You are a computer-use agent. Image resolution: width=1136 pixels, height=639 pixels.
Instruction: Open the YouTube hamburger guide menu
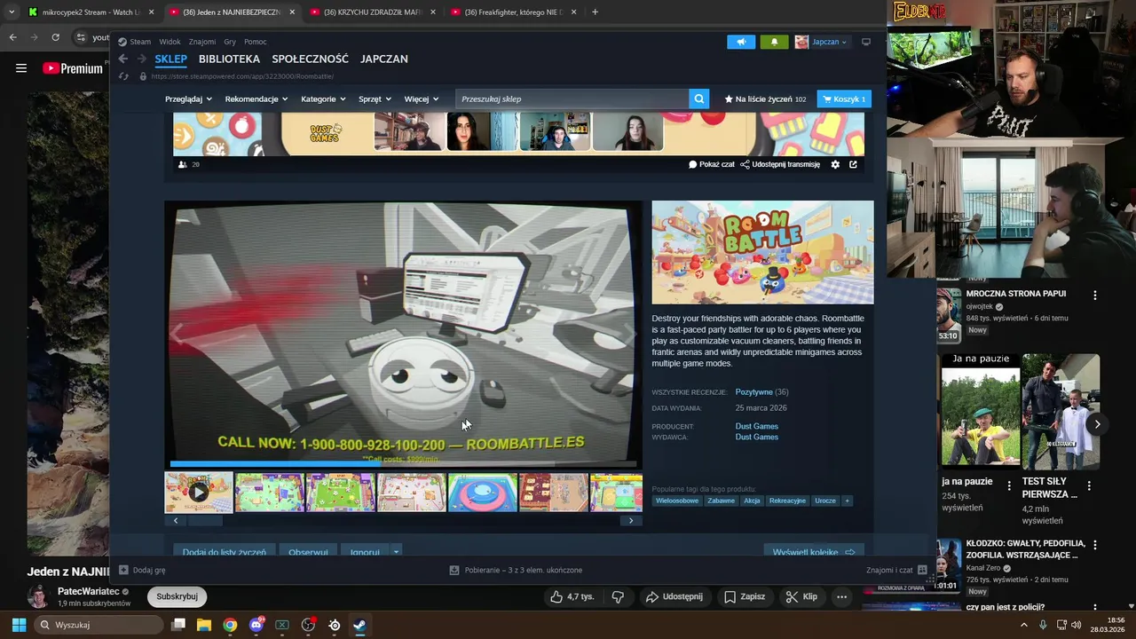21,68
